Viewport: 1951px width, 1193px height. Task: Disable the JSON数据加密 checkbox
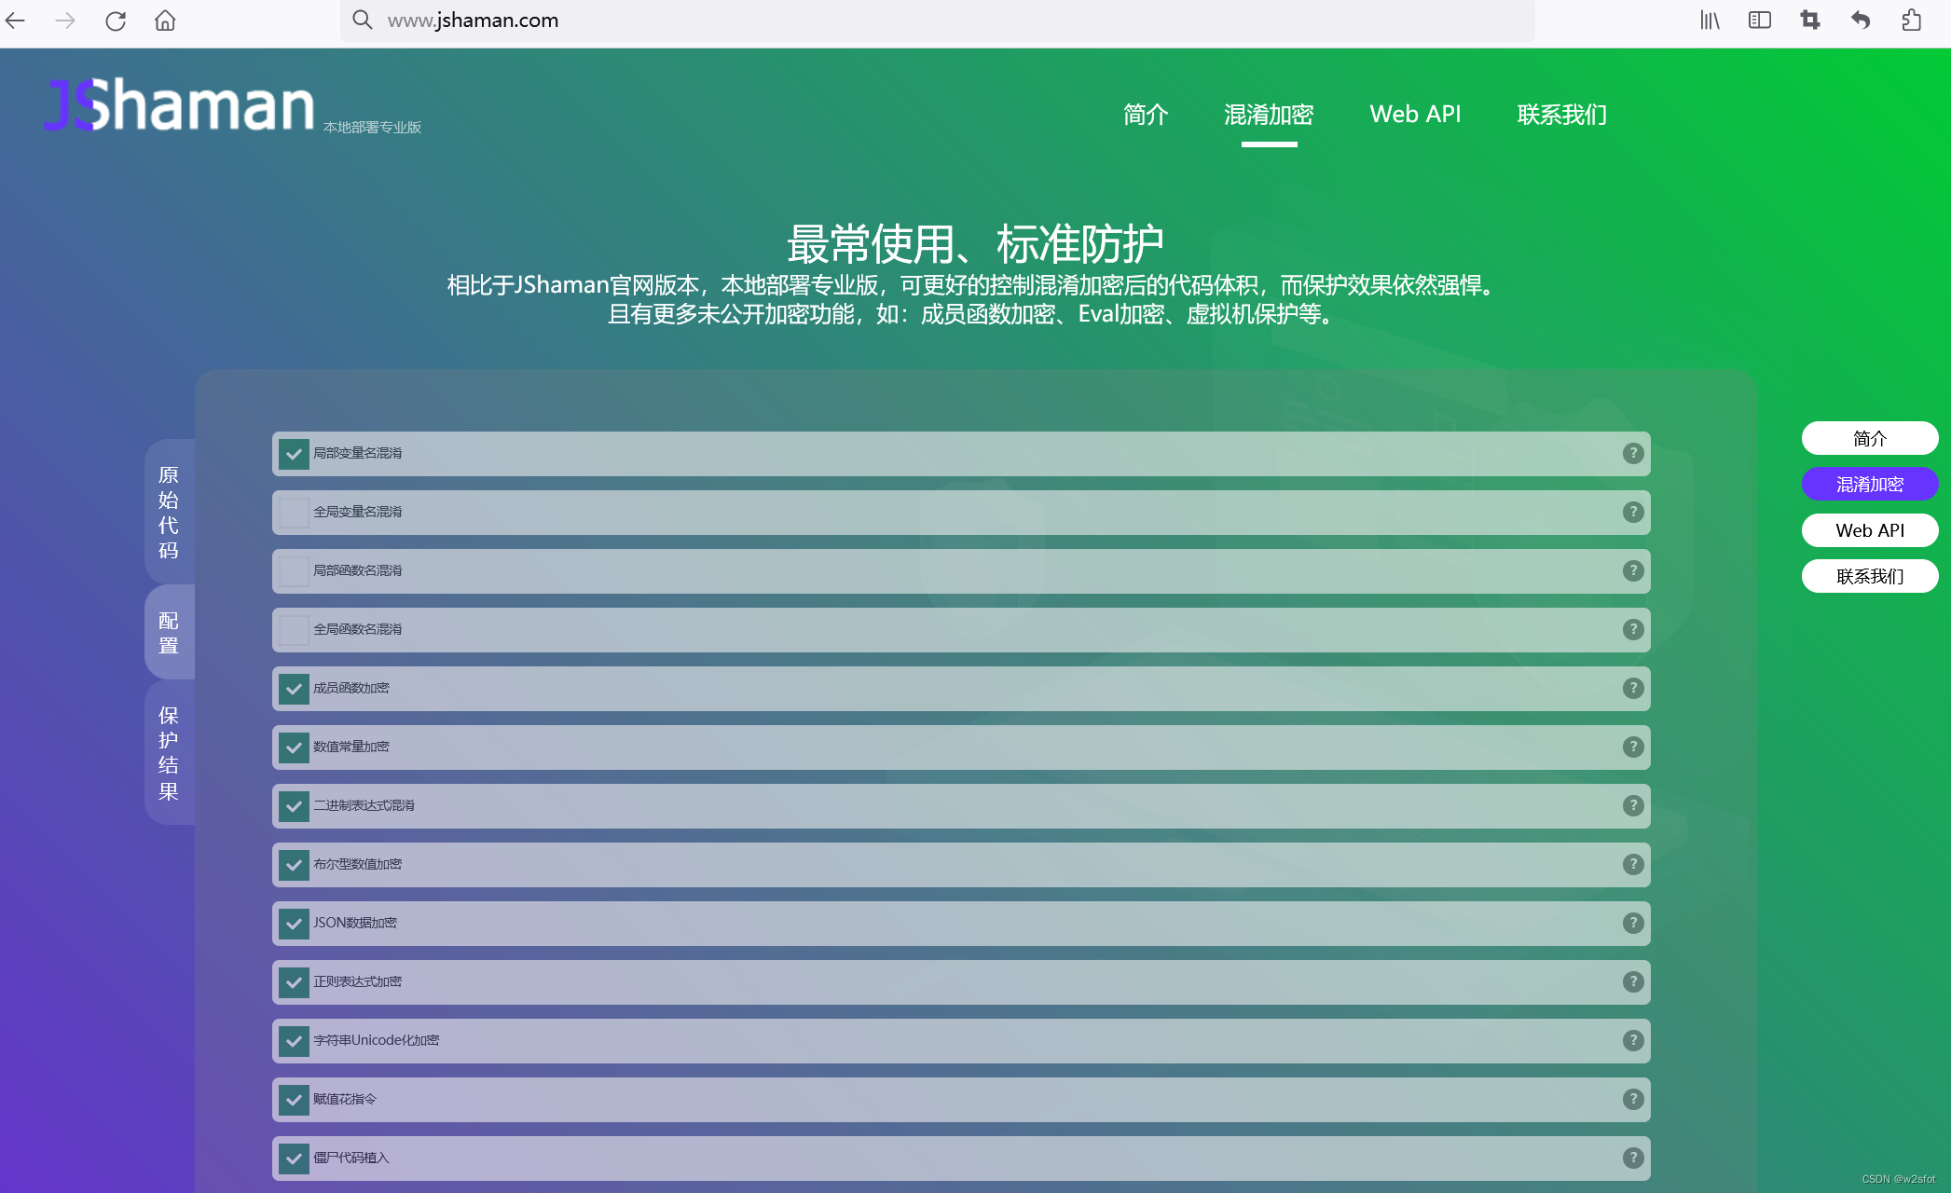[294, 924]
